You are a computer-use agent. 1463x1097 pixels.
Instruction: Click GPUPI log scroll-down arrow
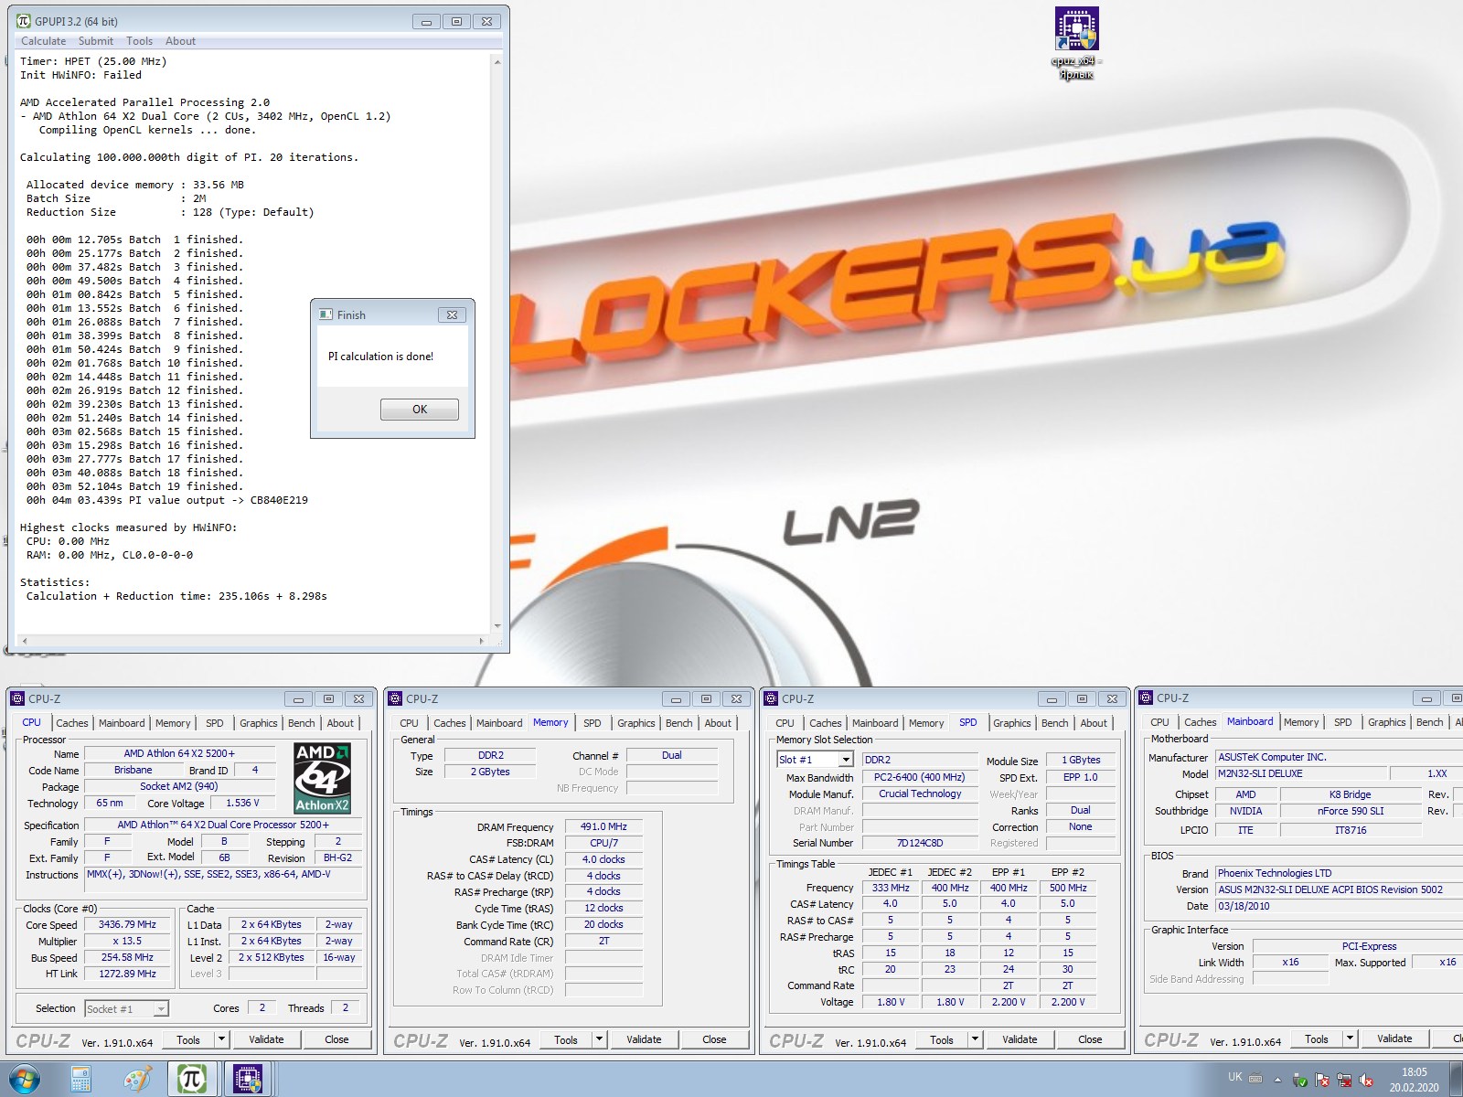tap(497, 626)
